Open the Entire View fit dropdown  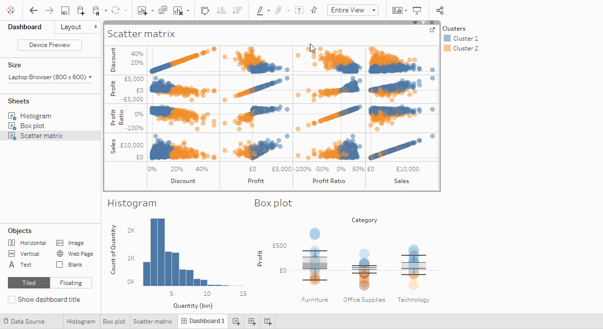374,10
